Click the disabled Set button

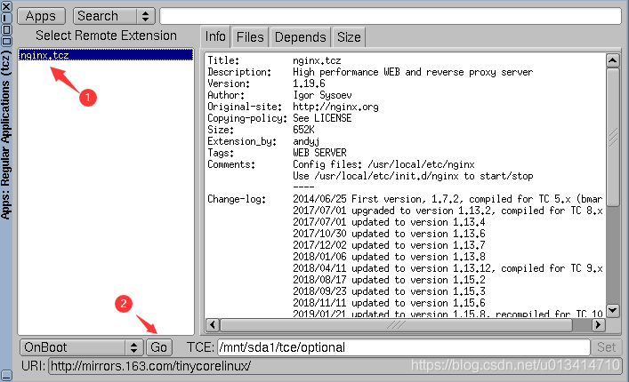click(606, 347)
